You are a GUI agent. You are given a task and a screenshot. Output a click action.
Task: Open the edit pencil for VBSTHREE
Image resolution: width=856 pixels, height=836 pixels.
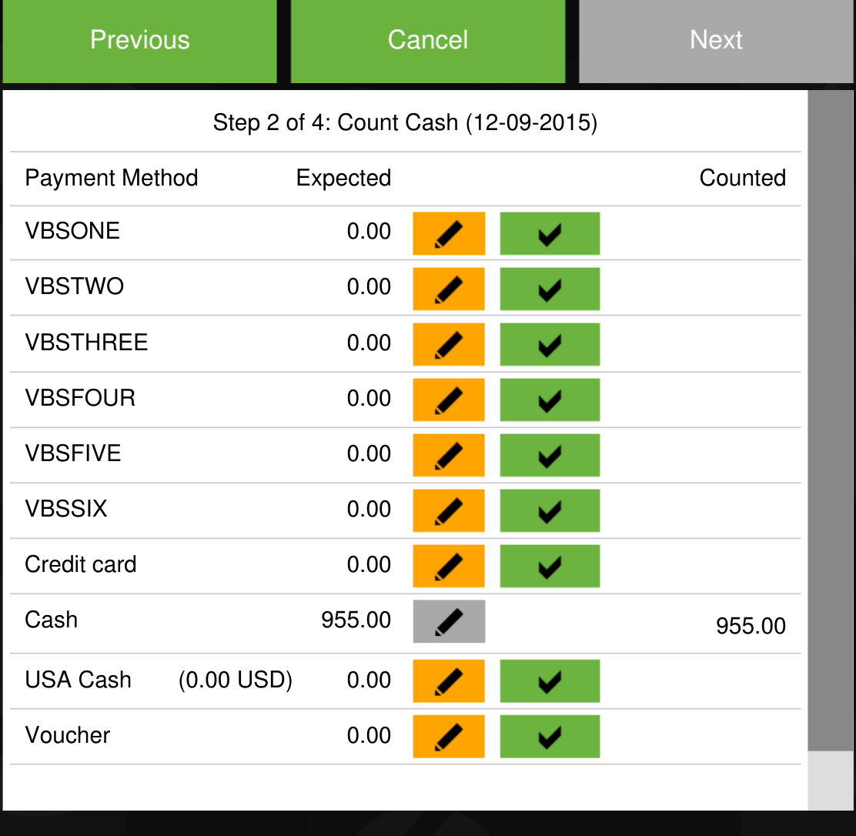[x=449, y=344]
